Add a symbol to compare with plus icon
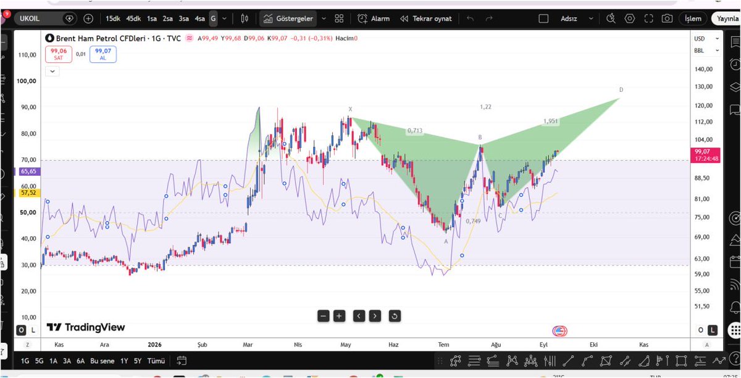 88,18
